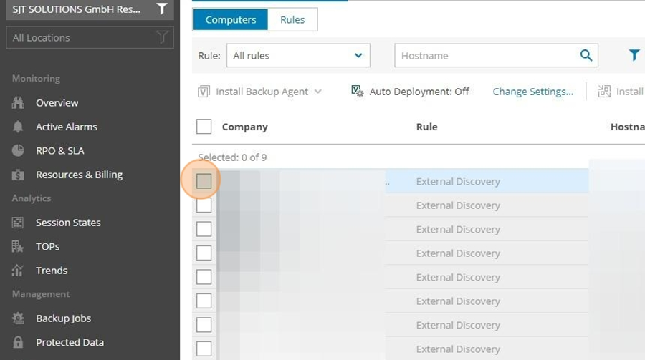The height and width of the screenshot is (360, 645).
Task: Expand Install Backup Agent chevron
Action: point(318,92)
